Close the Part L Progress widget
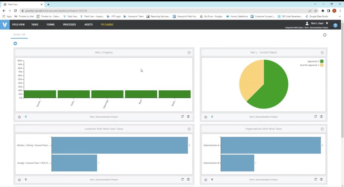 pos(189,53)
